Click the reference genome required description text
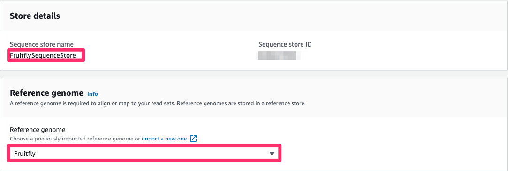This screenshot has height=171, width=508. tap(158, 104)
